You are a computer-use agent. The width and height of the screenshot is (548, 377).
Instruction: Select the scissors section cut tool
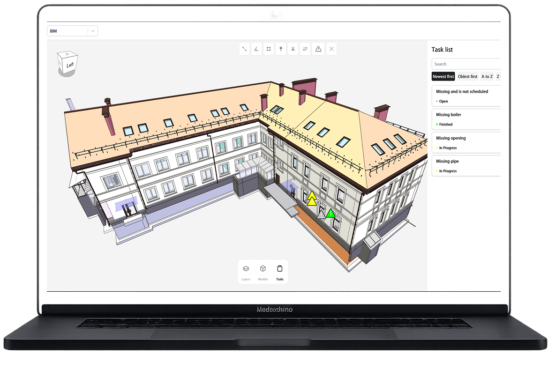point(293,49)
